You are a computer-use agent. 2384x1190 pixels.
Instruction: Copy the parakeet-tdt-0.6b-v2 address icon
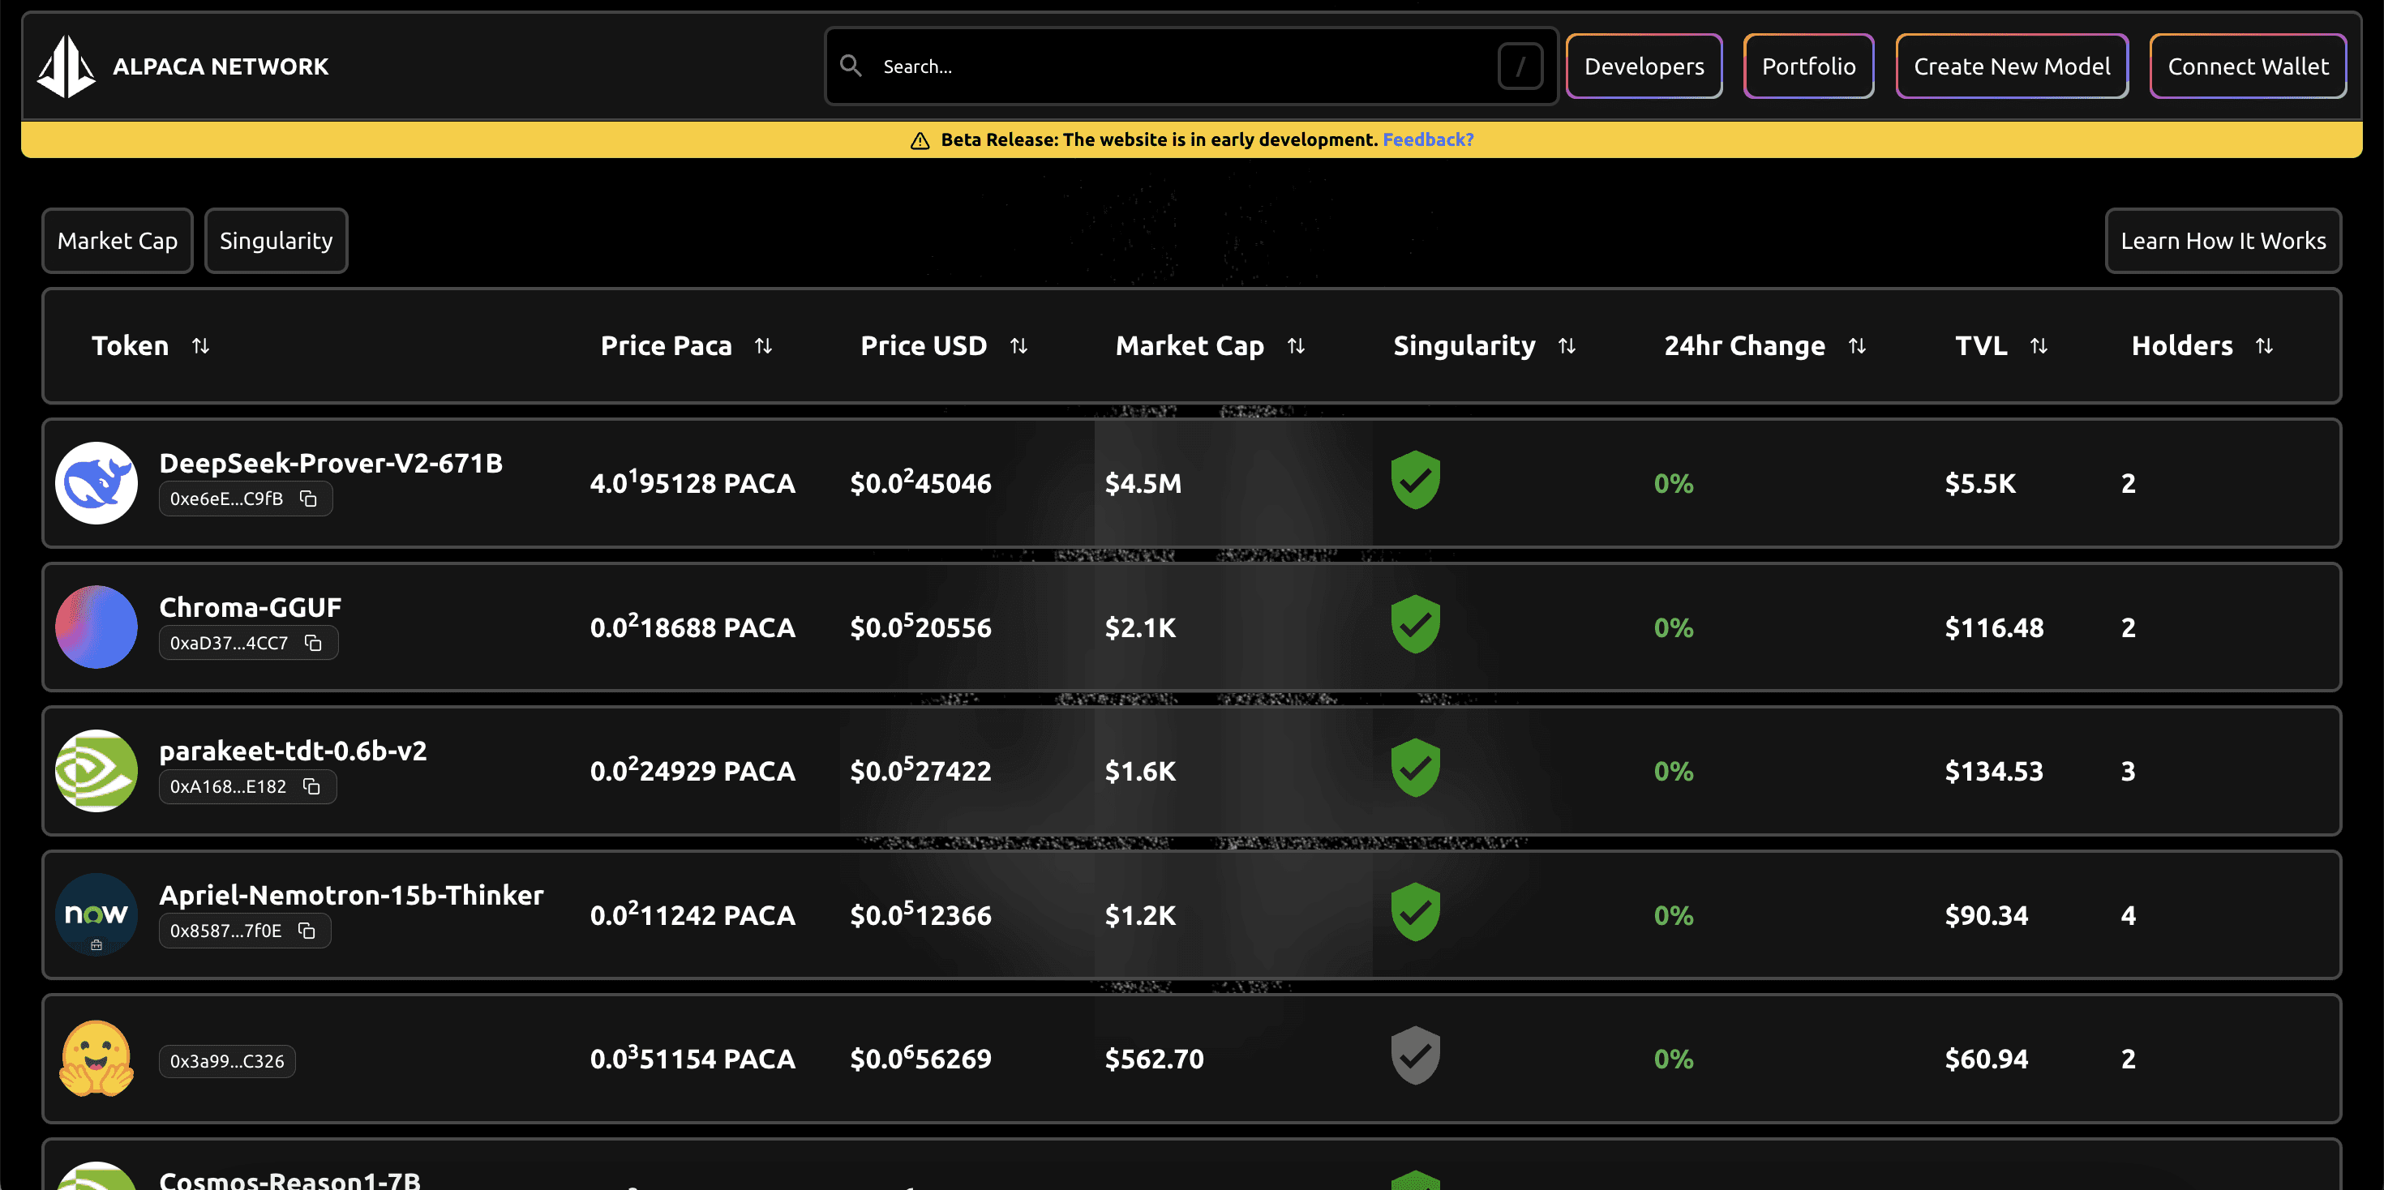click(312, 786)
